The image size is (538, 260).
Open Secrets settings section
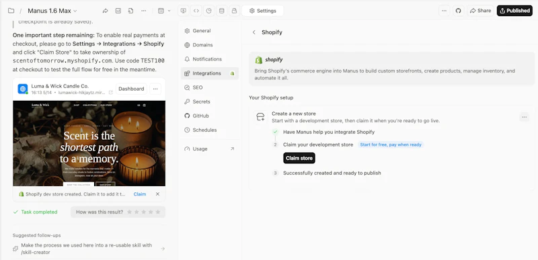[210, 101]
